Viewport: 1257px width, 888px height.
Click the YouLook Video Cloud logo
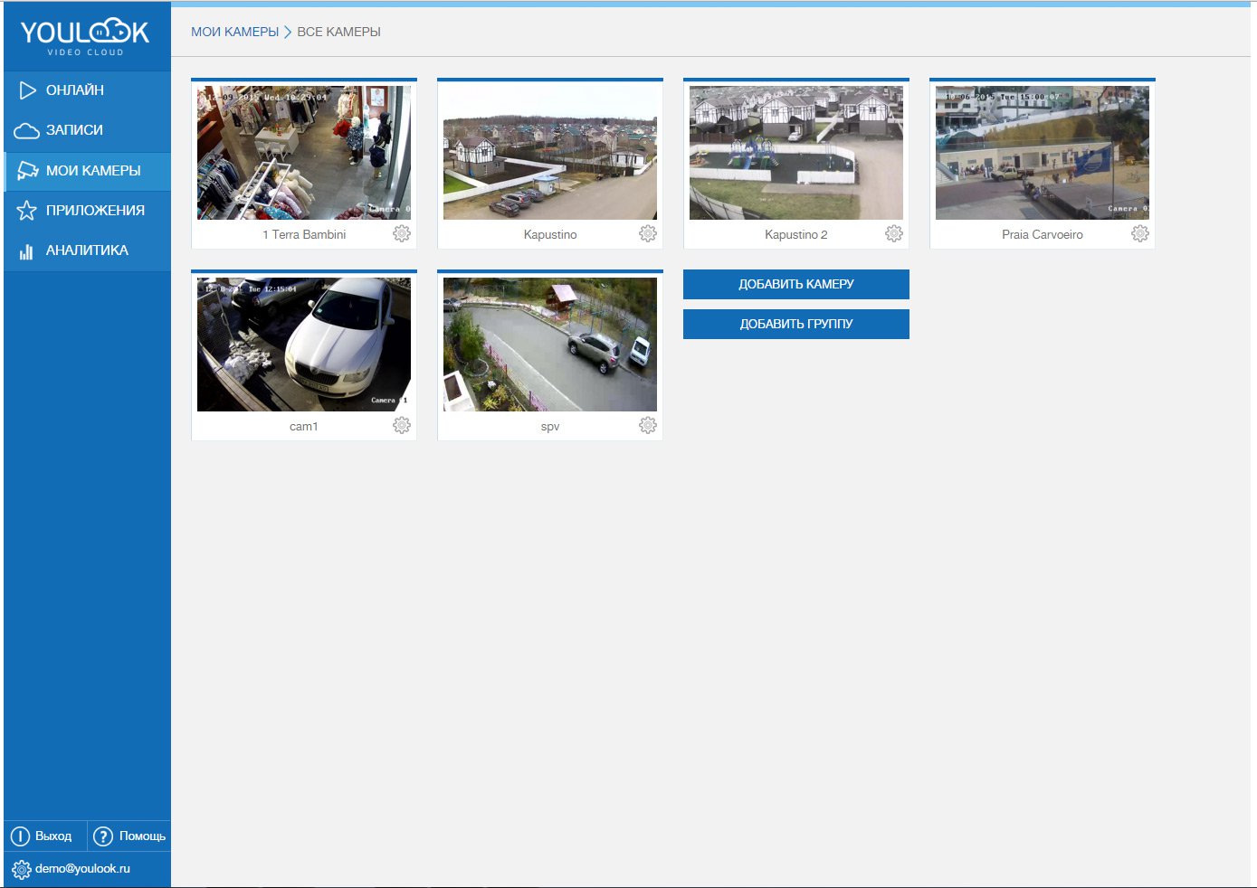[x=85, y=36]
